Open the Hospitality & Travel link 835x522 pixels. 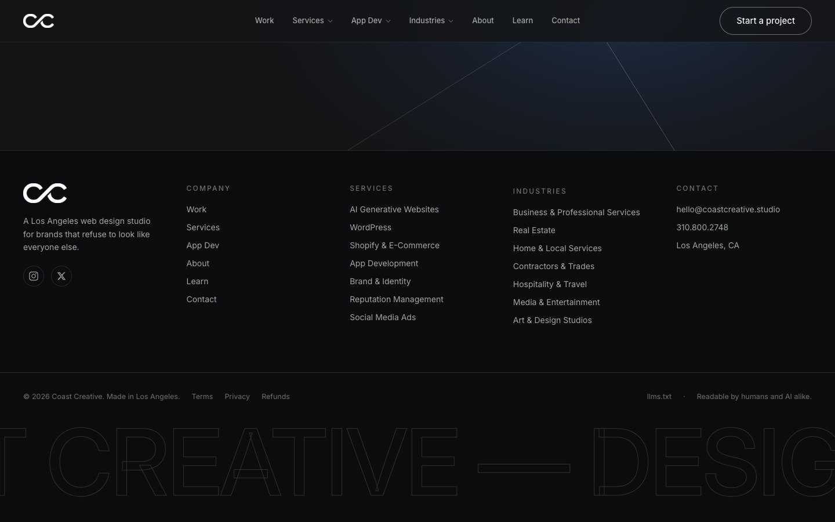pos(550,284)
